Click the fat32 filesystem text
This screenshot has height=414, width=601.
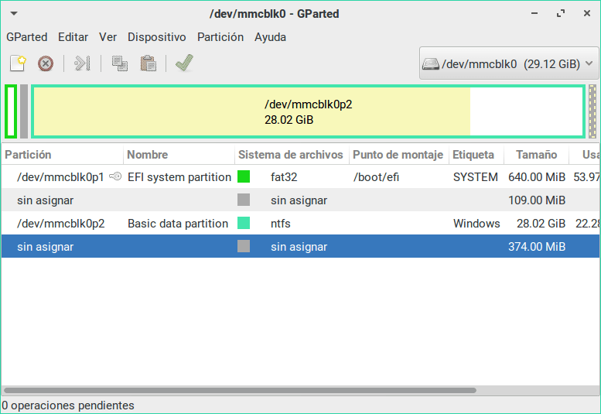(x=284, y=176)
